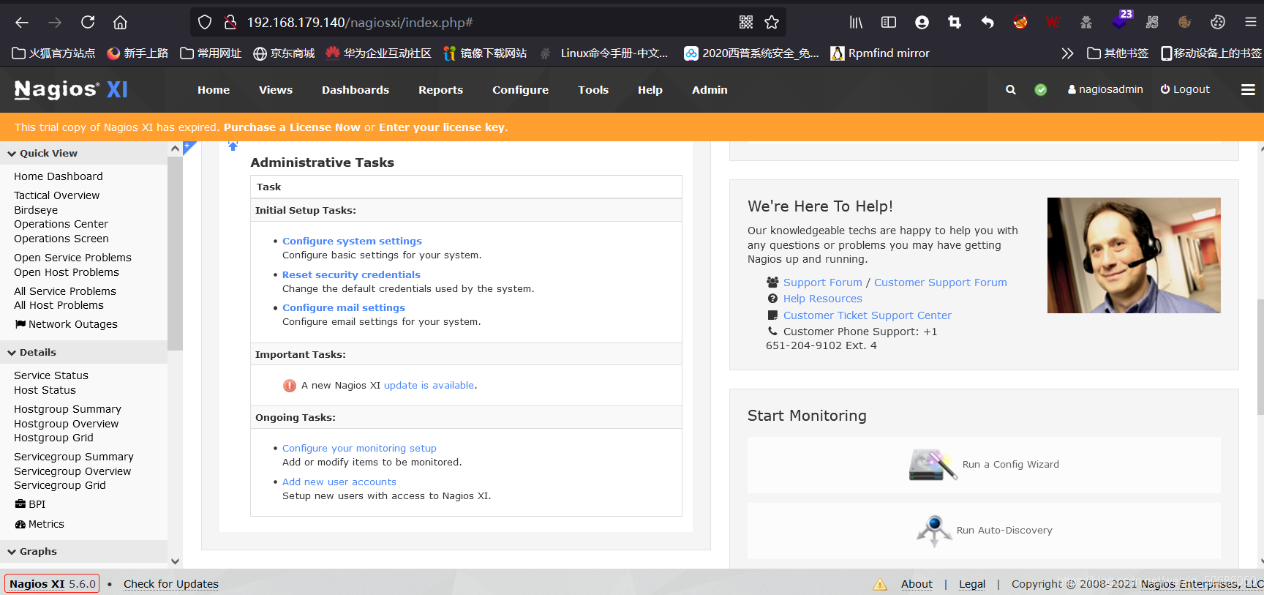Click the footer yellow warning triangle
1264x595 pixels.
coord(880,584)
